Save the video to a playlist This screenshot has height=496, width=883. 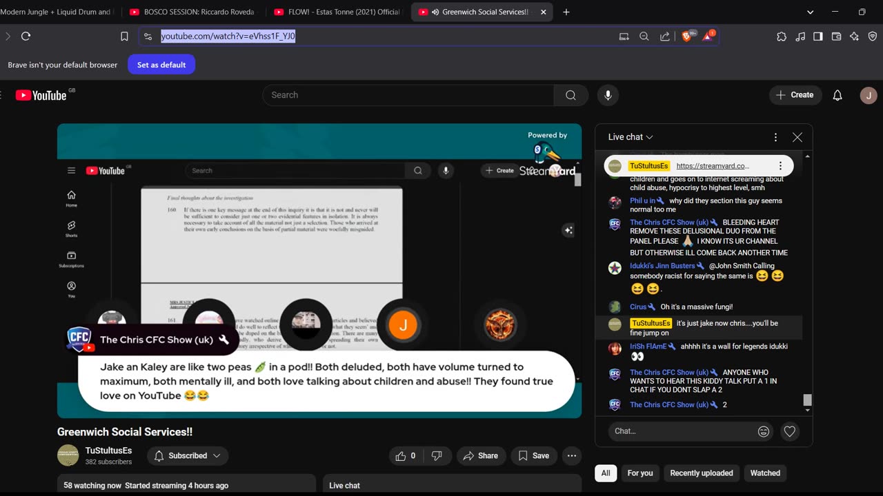coord(534,455)
